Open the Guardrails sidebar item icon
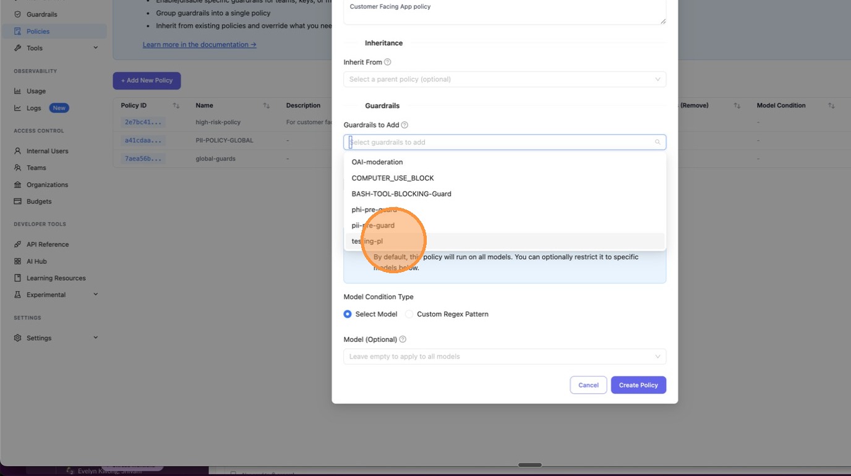 [x=17, y=14]
